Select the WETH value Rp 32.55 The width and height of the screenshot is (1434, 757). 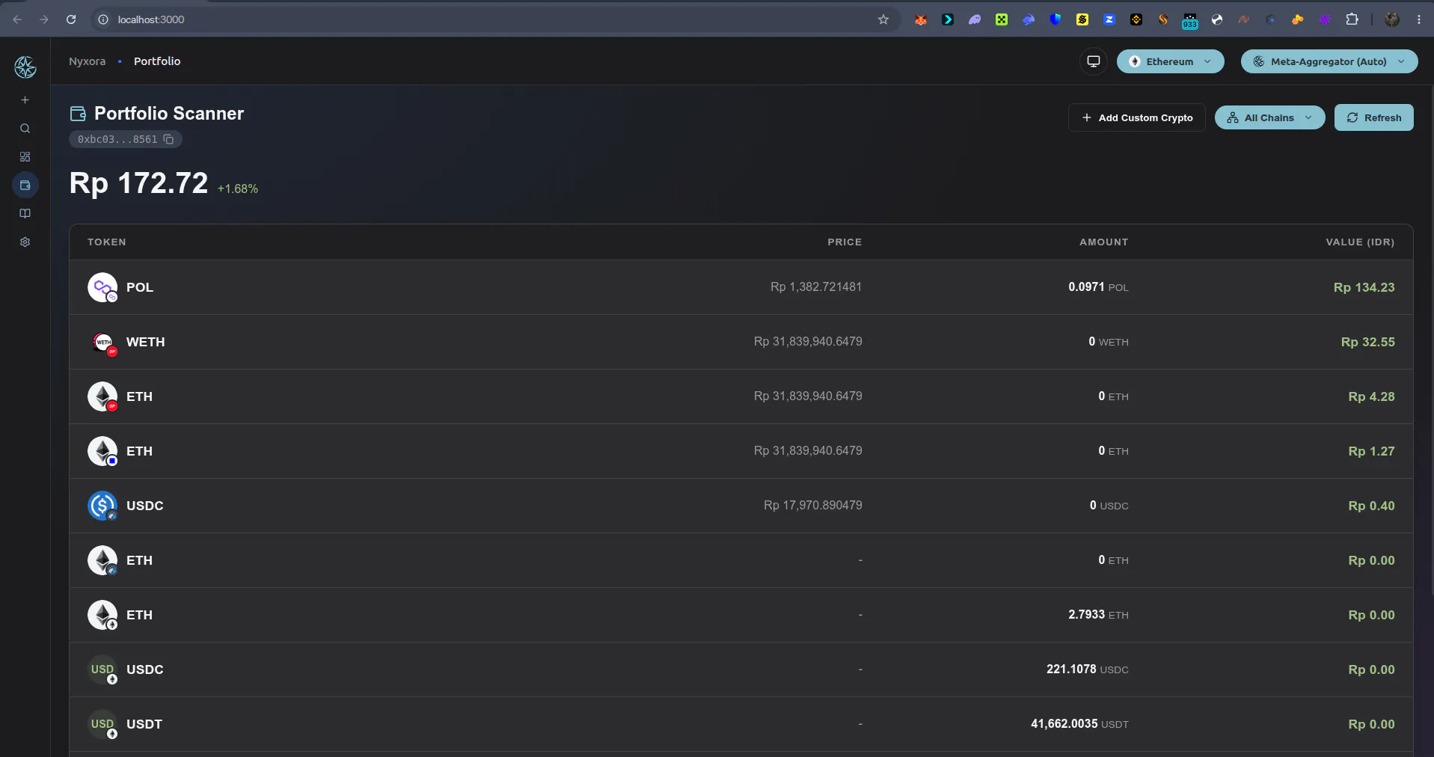tap(1367, 342)
